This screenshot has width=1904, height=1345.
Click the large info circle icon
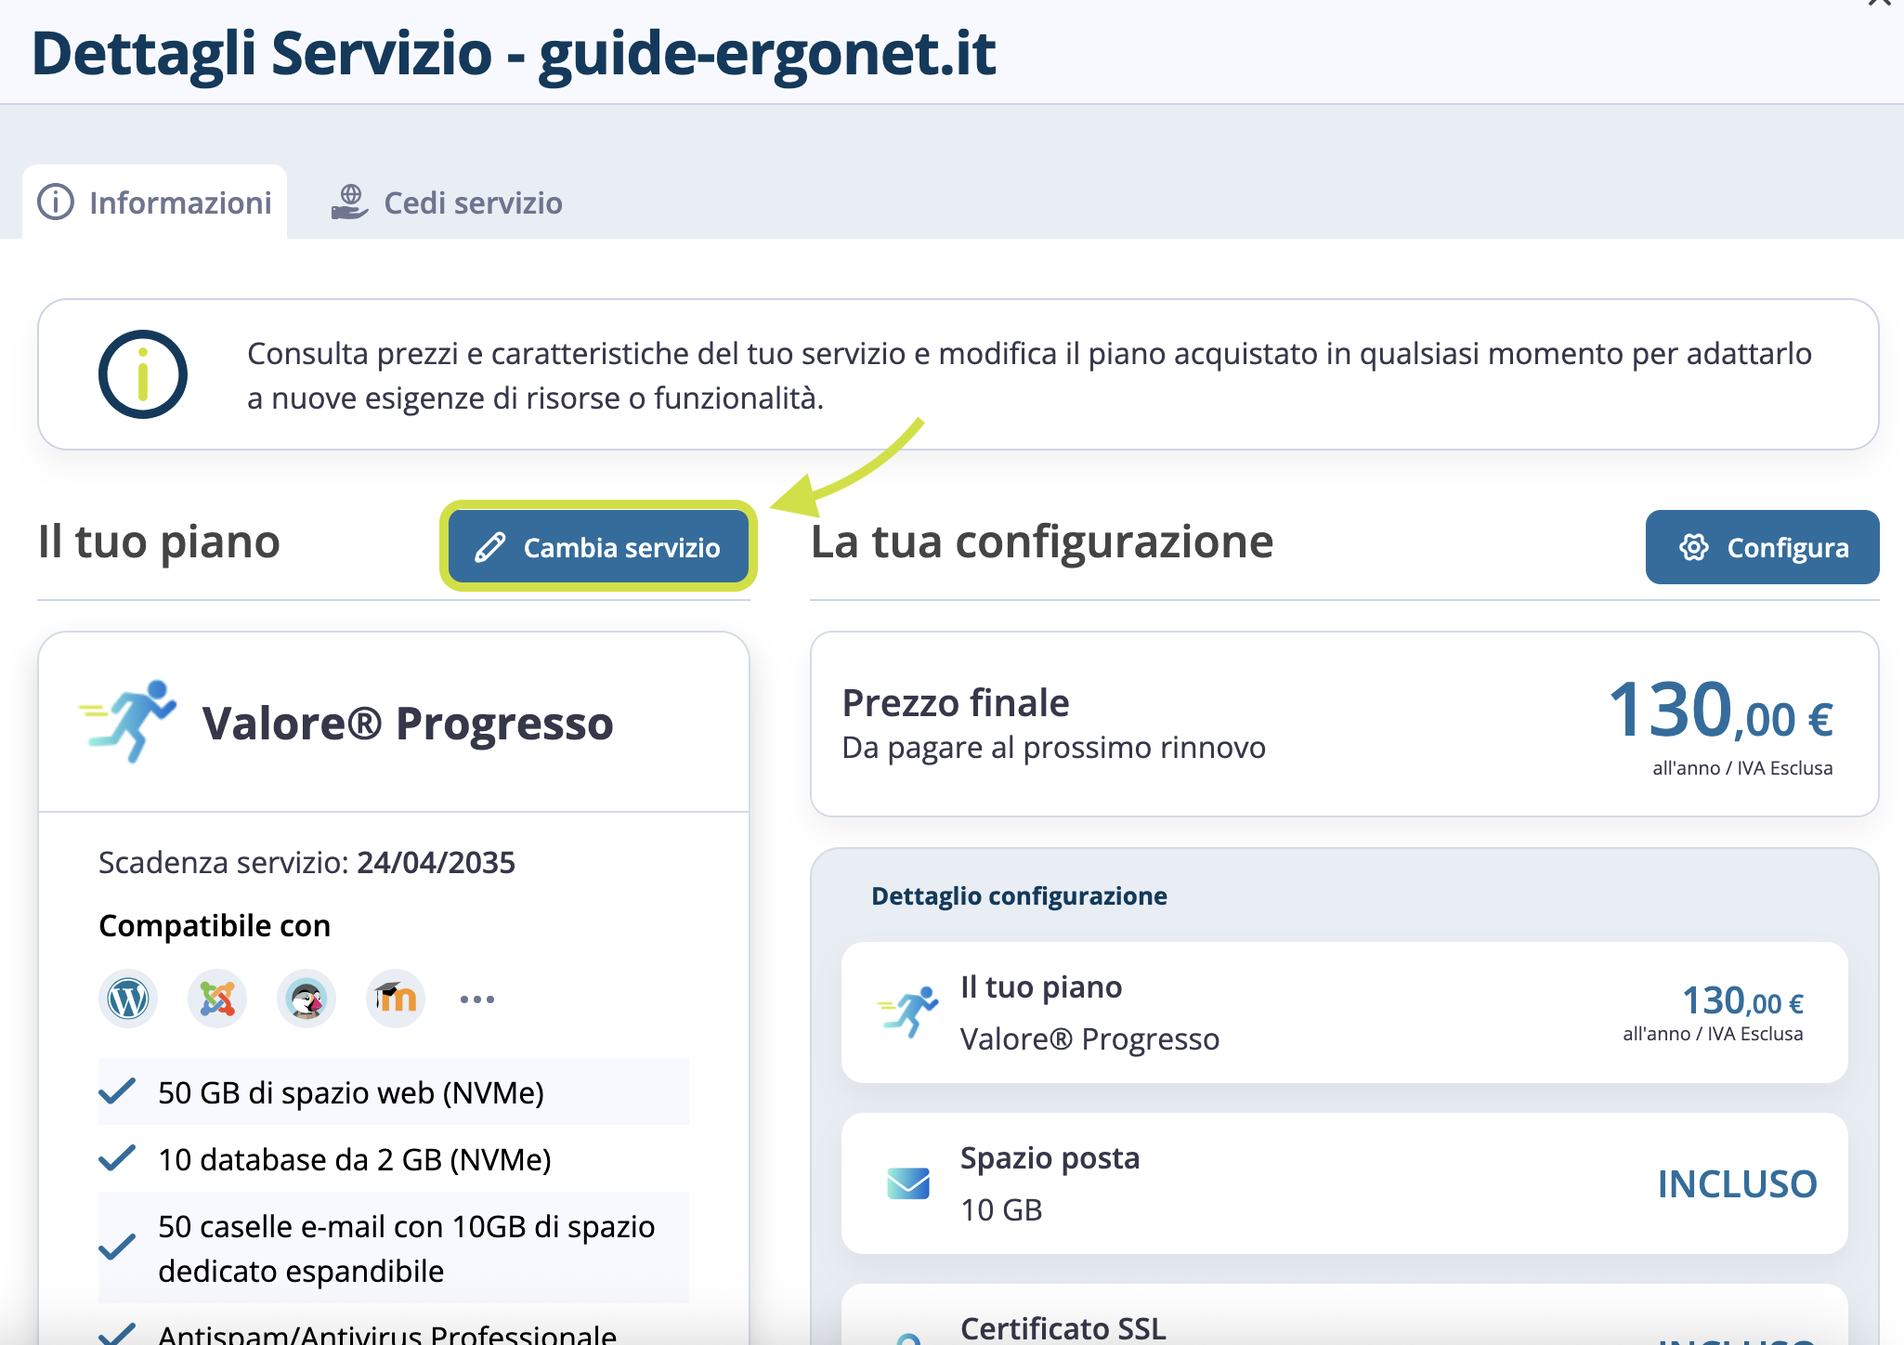(x=143, y=374)
